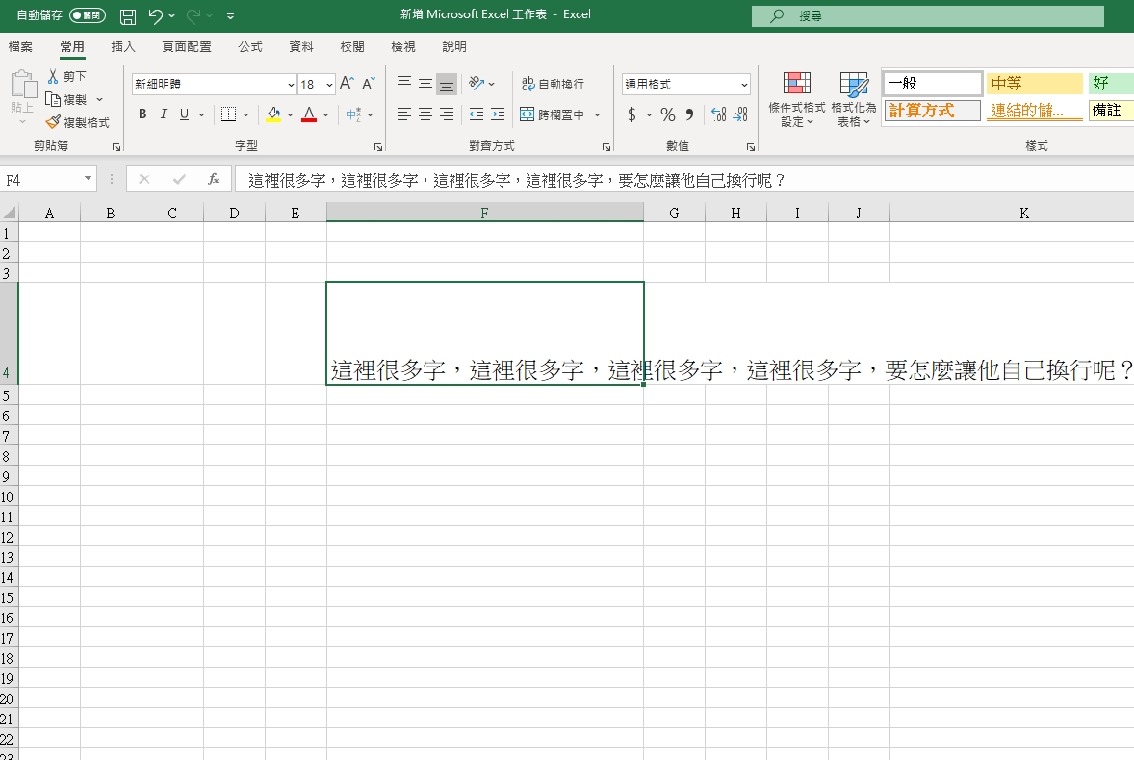Open the 跨欄置中 merge dropdown arrow

(x=597, y=114)
